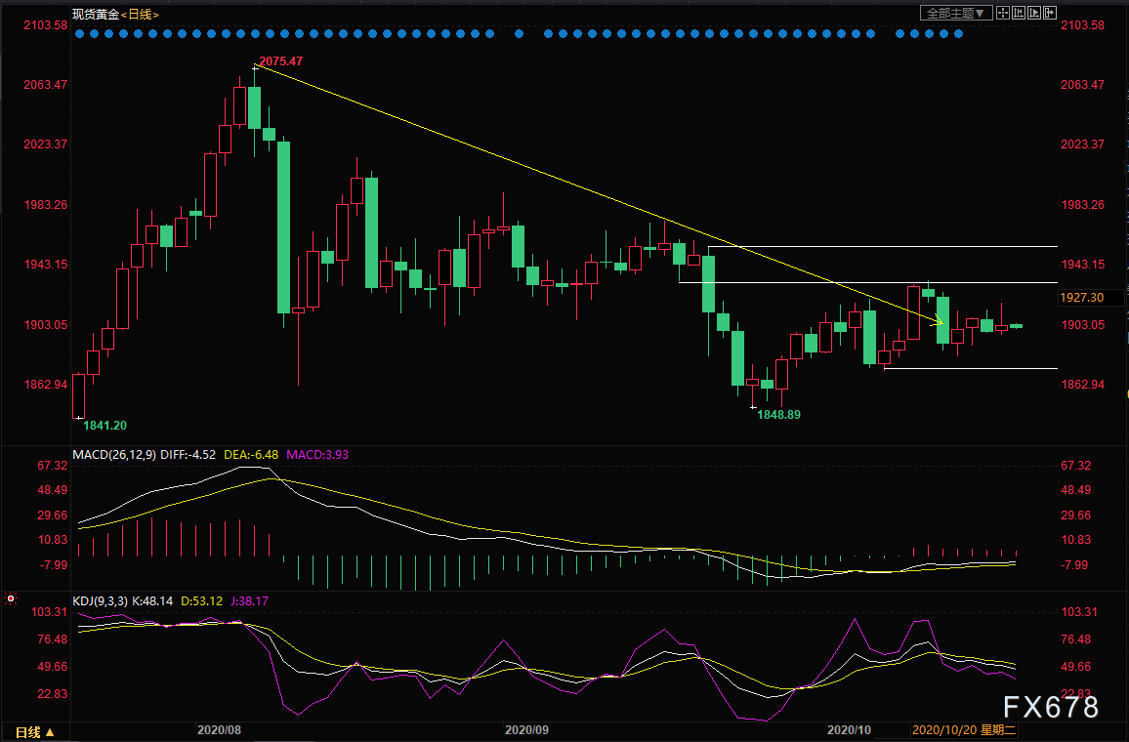This screenshot has height=742, width=1129.
Task: Click the chart step-back axis icon
Action: click(1019, 13)
